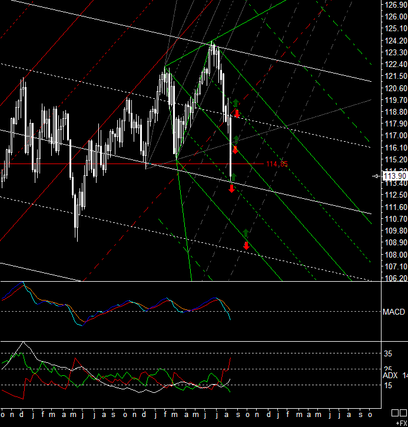Click the price pointer arrow beside 113.90

coord(376,176)
